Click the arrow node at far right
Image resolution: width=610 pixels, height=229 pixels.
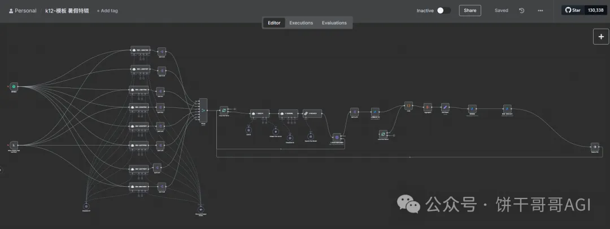click(x=594, y=146)
